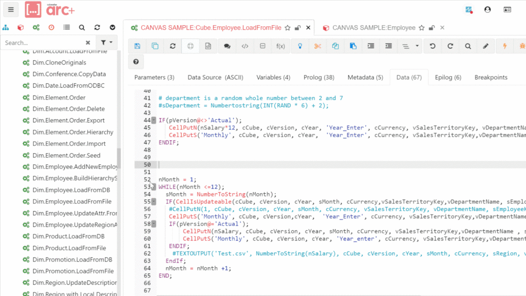This screenshot has width=526, height=296.
Task: Show cubes using red cube icon
Action: [x=21, y=28]
